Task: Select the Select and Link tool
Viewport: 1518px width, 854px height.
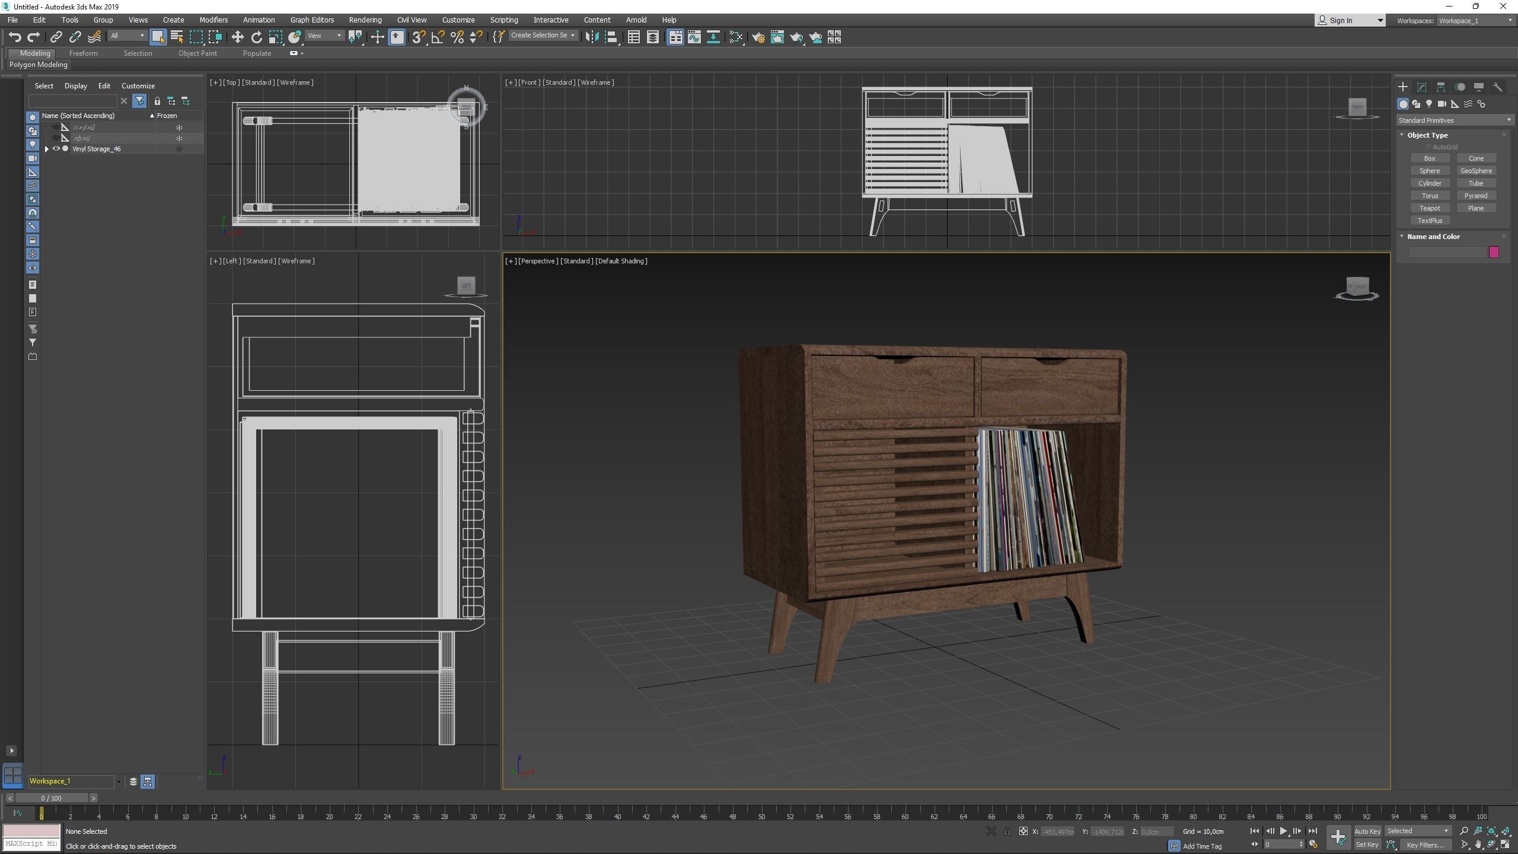Action: [x=56, y=37]
